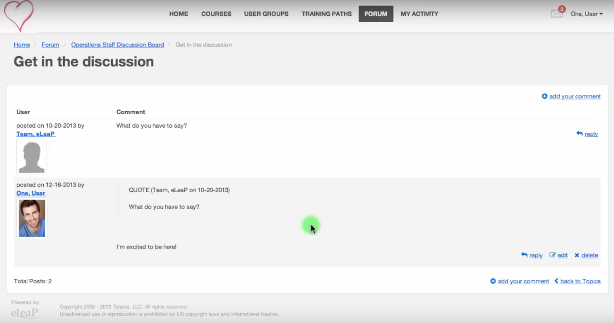
Task: Expand the One, User account dropdown
Action: point(586,14)
